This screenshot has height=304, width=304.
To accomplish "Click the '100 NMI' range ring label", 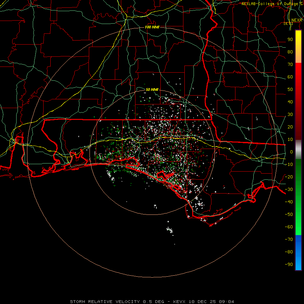I will pos(152,27).
